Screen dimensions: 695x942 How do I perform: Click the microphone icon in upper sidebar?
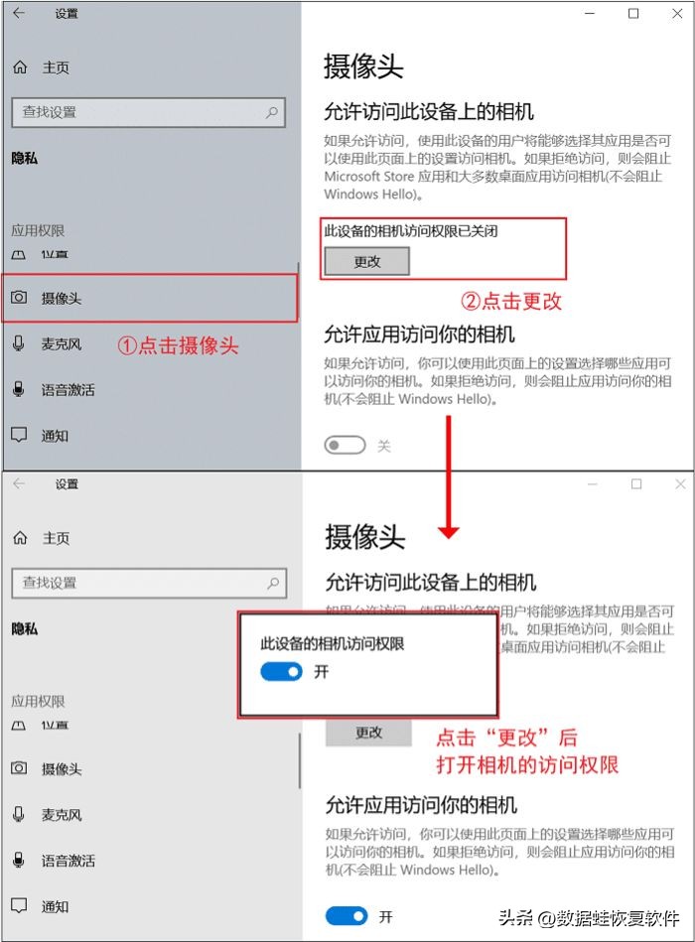[x=19, y=343]
